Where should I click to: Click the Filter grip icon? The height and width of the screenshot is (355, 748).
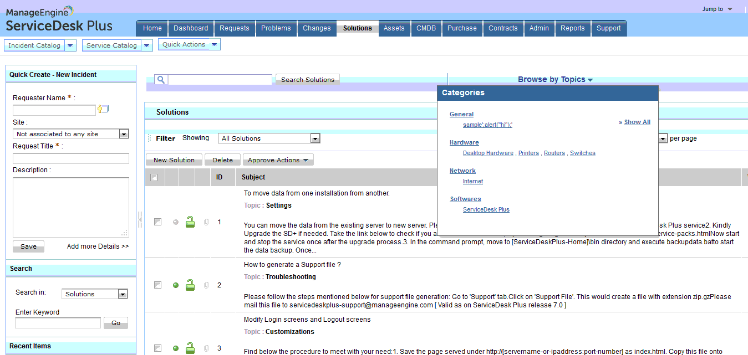tap(149, 138)
